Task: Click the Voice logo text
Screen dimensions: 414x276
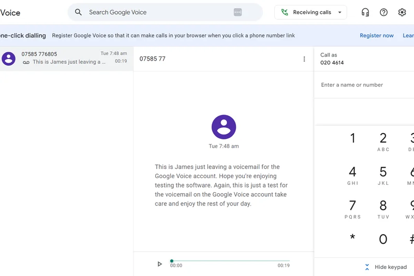Action: [10, 12]
